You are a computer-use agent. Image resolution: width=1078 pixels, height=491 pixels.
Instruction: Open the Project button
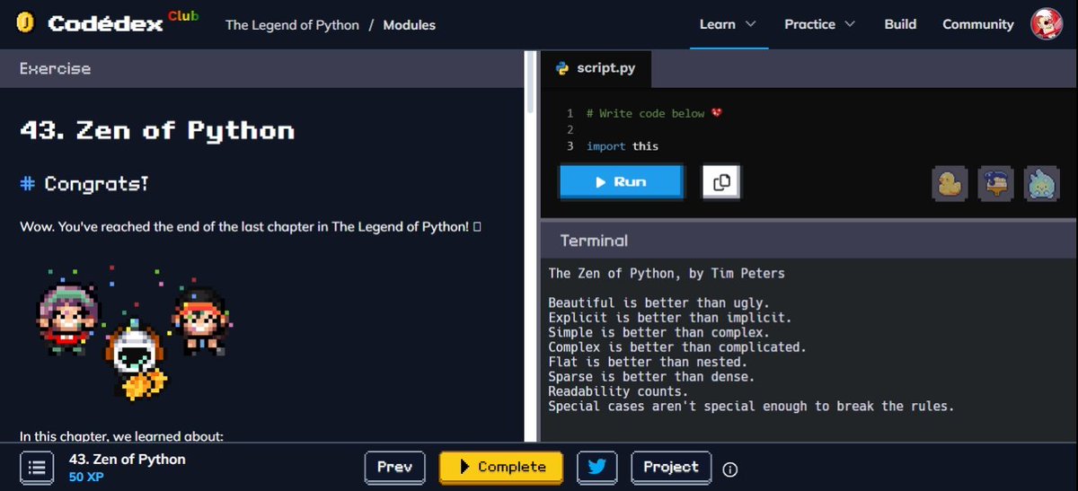(671, 467)
